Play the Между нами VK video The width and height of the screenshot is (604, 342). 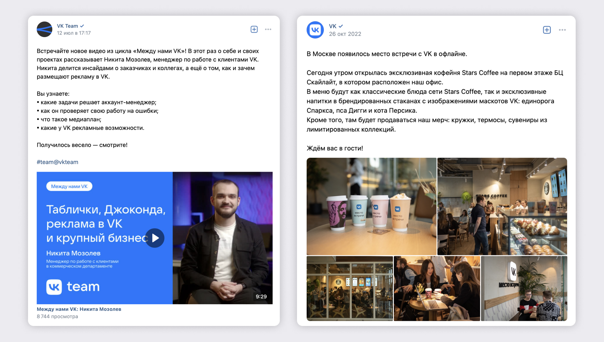tap(155, 238)
